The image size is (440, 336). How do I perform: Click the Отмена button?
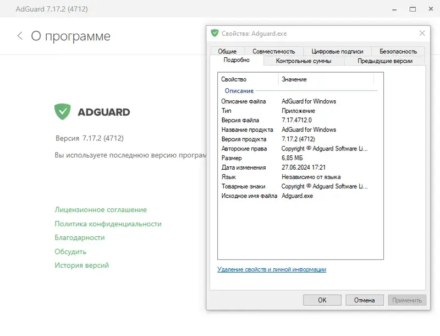[364, 300]
